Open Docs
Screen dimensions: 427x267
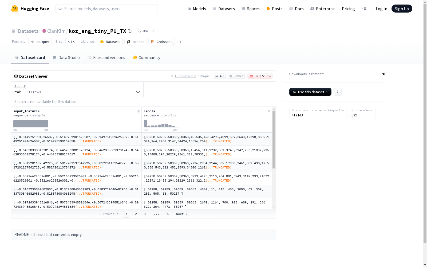tap(296, 9)
